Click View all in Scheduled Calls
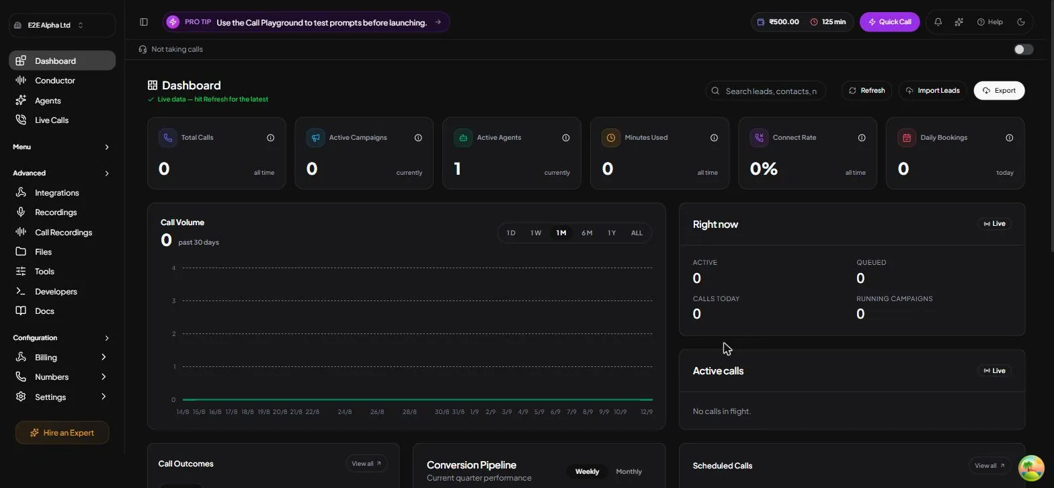 click(x=989, y=466)
